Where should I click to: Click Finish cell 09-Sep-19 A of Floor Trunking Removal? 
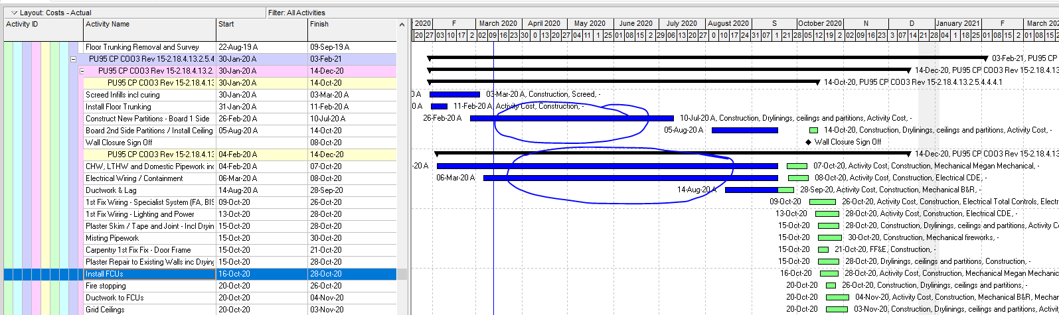tap(352, 47)
